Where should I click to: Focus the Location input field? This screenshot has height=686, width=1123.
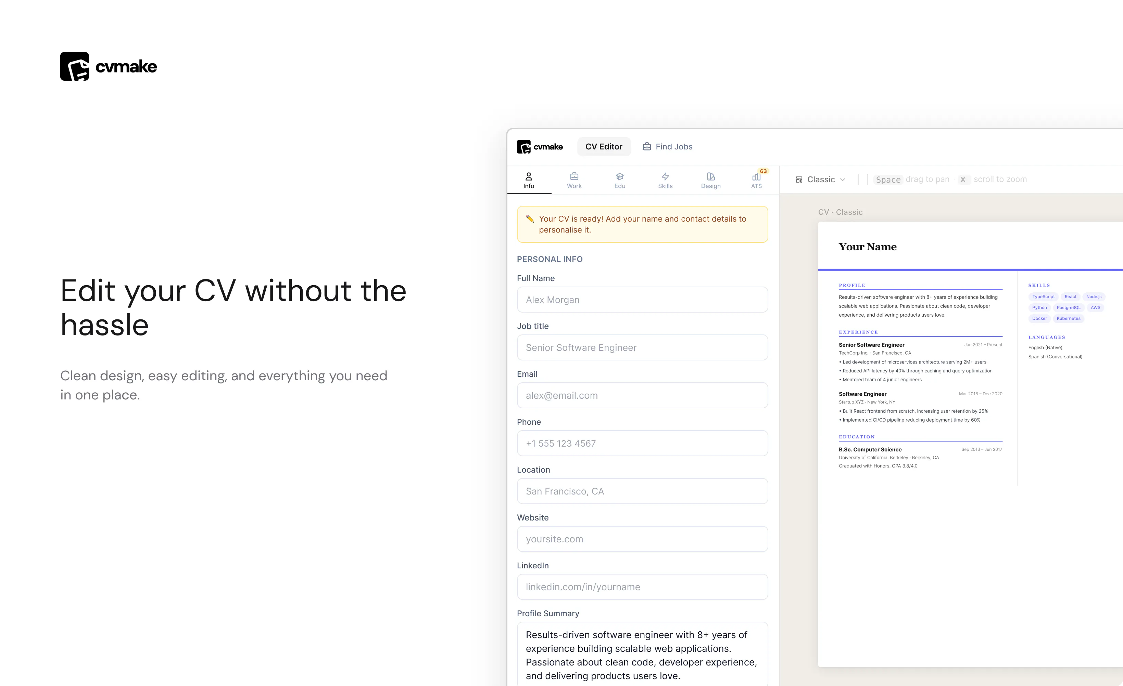tap(642, 491)
